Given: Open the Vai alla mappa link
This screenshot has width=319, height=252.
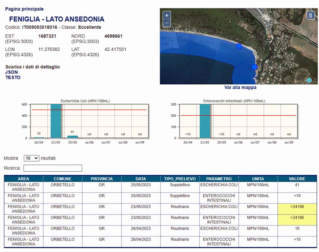Looking at the screenshot, I should coord(240,88).
